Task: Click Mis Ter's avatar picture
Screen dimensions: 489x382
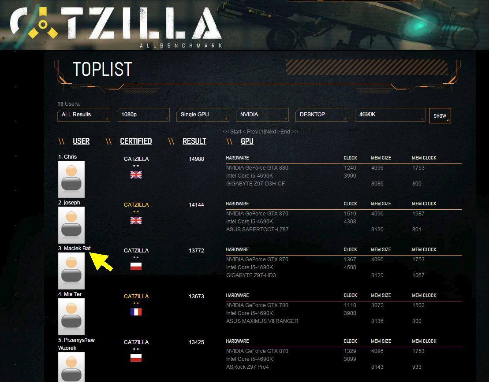Action: point(71,316)
